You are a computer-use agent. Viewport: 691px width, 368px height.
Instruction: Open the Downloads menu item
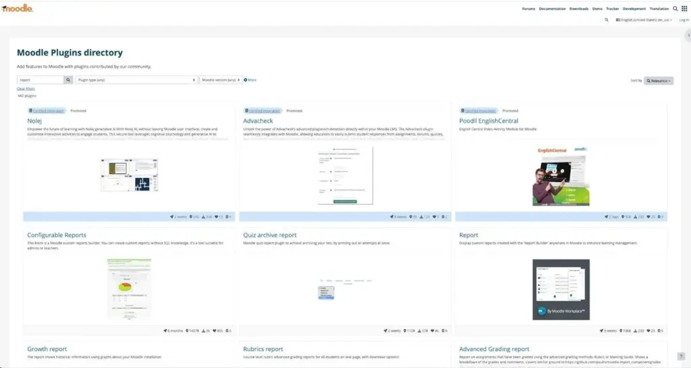click(578, 9)
